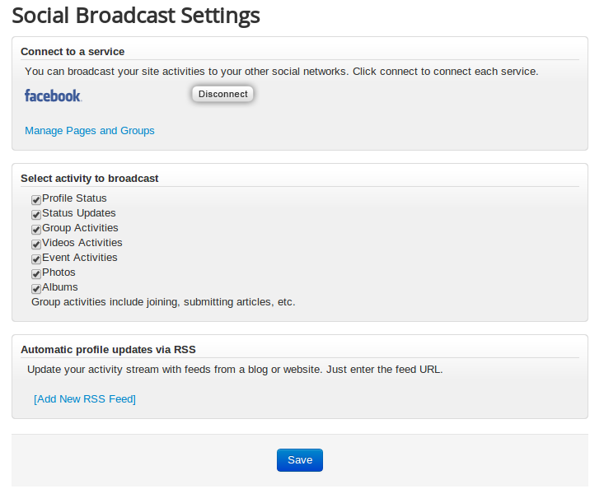Toggle the Status Updates checkbox
The width and height of the screenshot is (590, 489).
click(36, 215)
